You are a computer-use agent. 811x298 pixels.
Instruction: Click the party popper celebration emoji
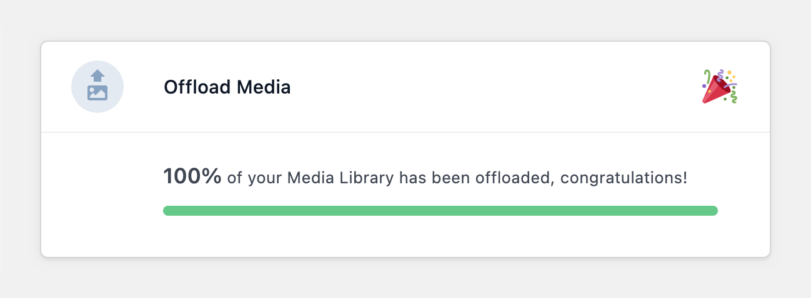point(720,87)
